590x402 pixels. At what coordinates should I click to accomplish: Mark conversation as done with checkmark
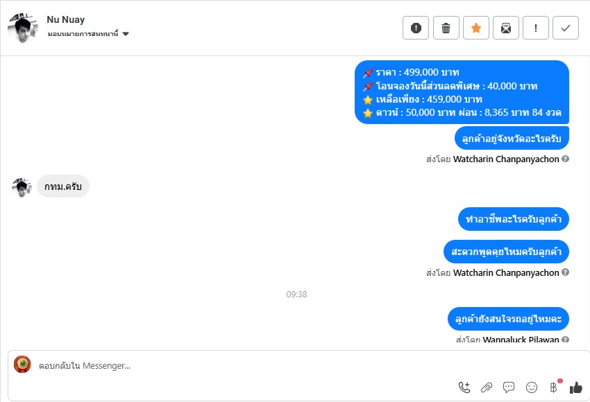pos(566,28)
